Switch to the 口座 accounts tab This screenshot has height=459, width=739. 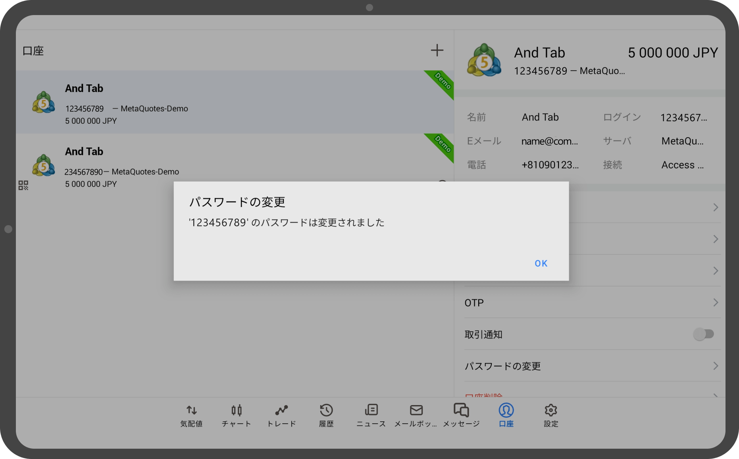[x=506, y=415]
